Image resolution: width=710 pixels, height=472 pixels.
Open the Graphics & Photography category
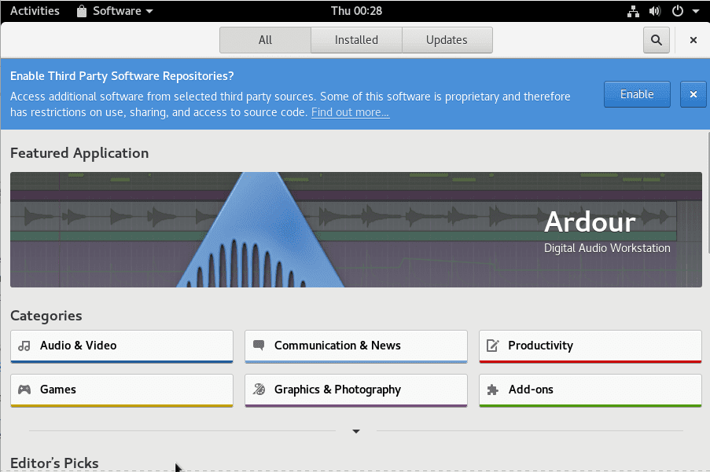coord(356,390)
